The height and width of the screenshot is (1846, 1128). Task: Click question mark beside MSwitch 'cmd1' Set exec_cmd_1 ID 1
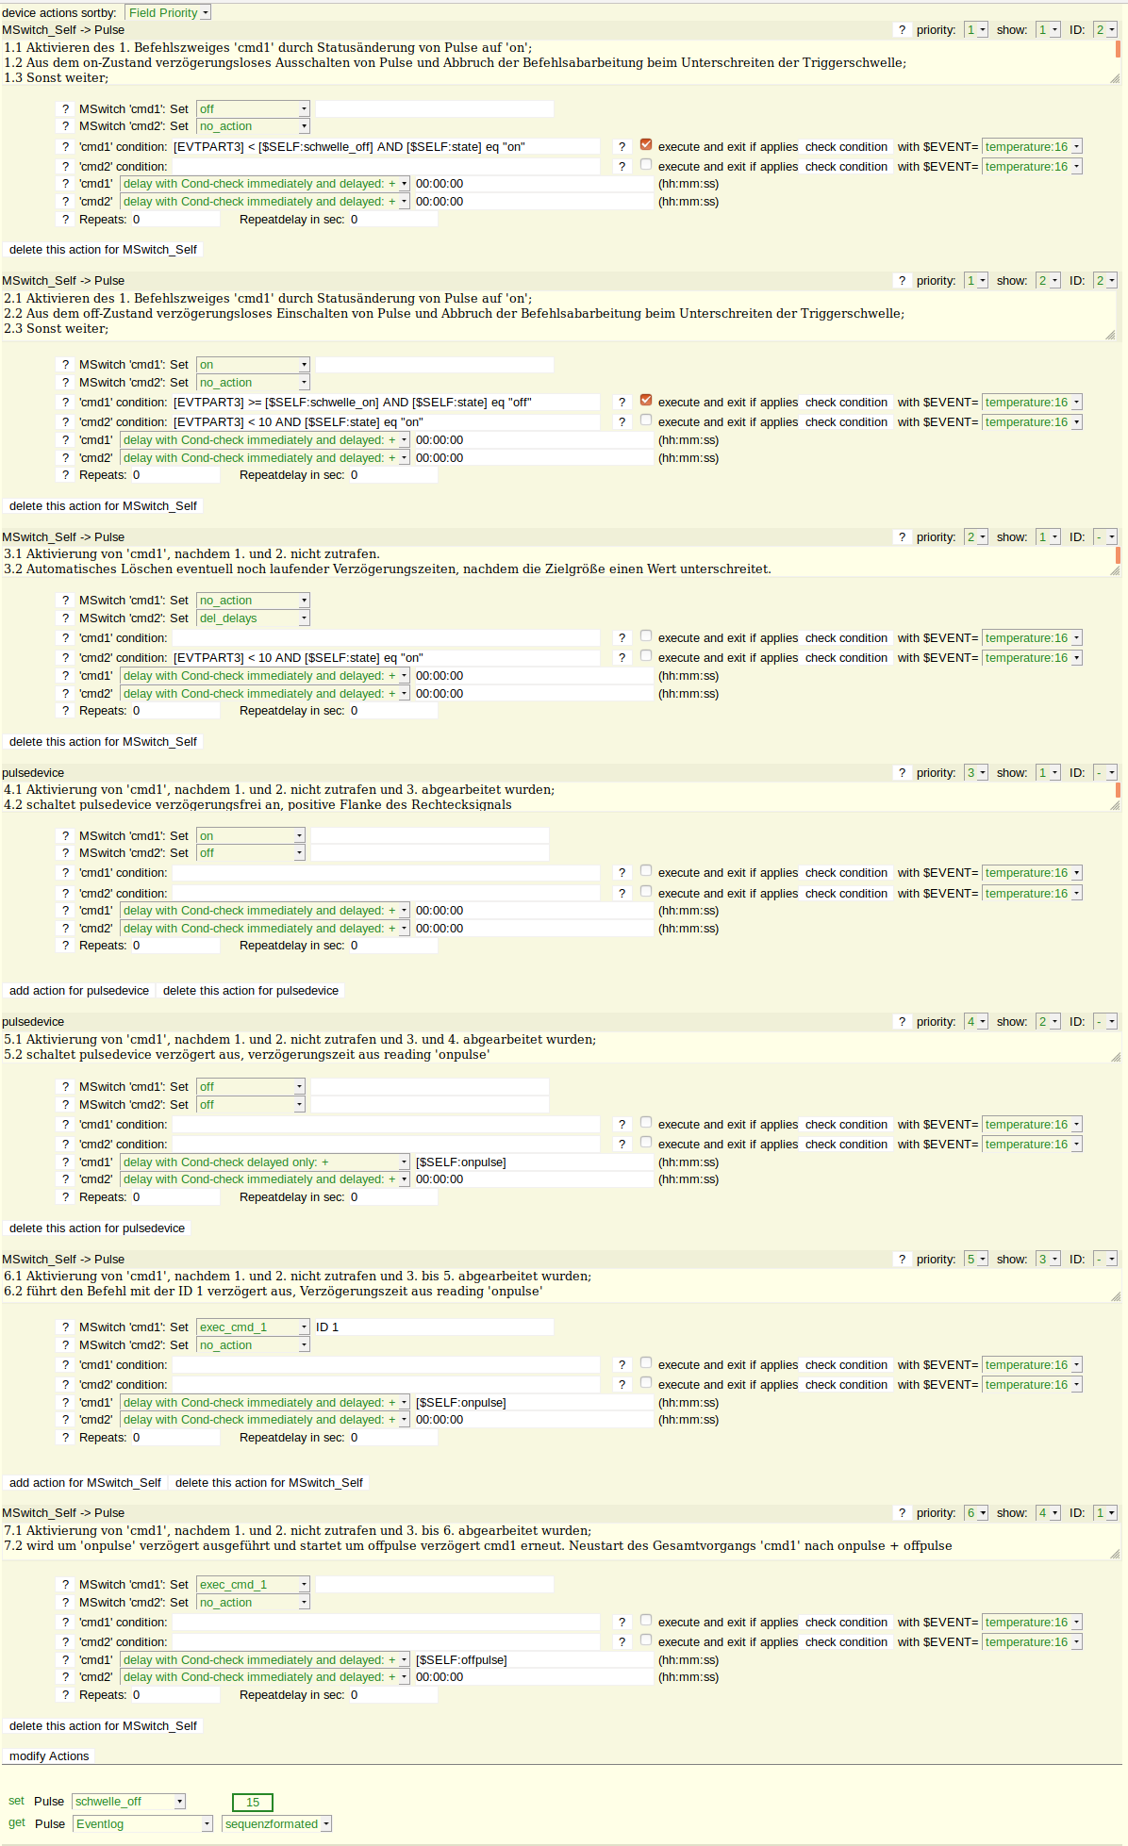coord(65,1327)
